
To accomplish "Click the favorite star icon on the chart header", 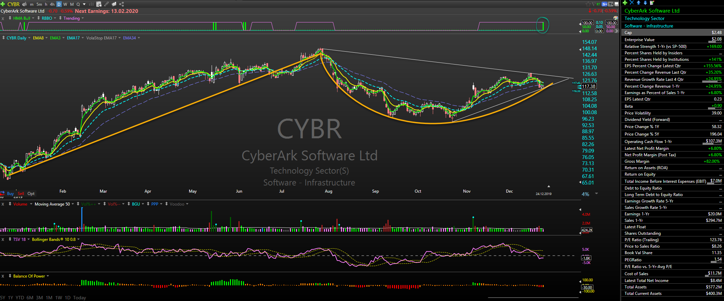I will coord(588,4).
